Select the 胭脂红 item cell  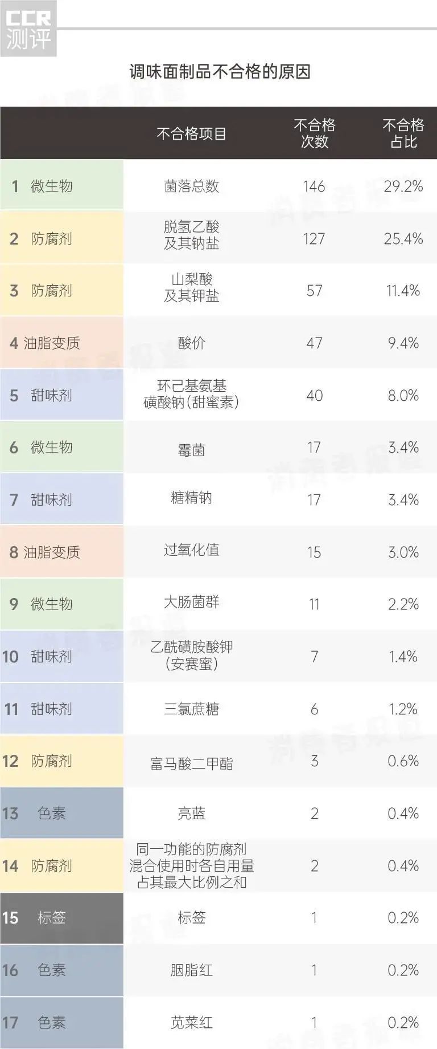191,970
